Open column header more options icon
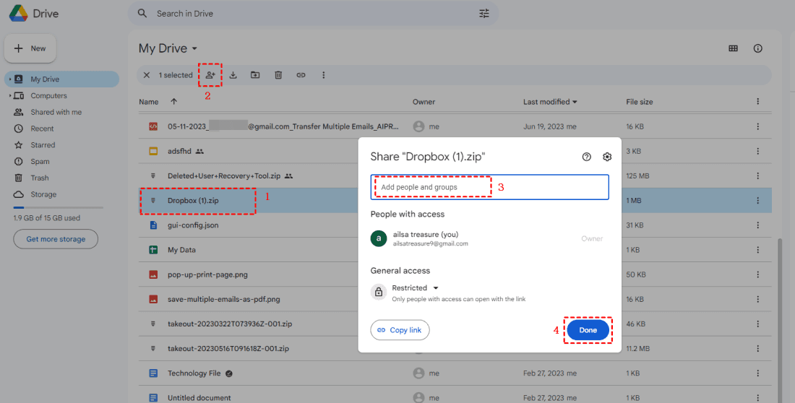Image resolution: width=795 pixels, height=403 pixels. [x=758, y=101]
